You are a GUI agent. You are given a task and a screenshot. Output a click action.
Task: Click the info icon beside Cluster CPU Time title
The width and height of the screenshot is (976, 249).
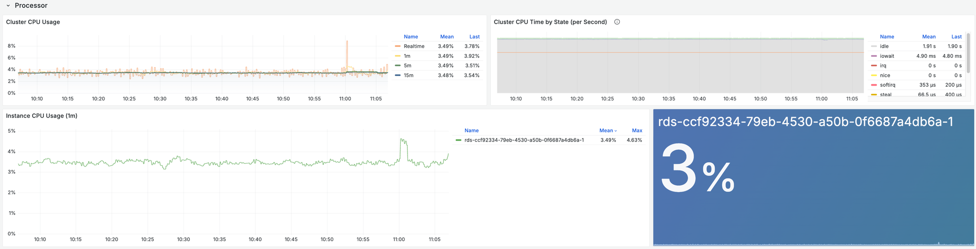[617, 22]
